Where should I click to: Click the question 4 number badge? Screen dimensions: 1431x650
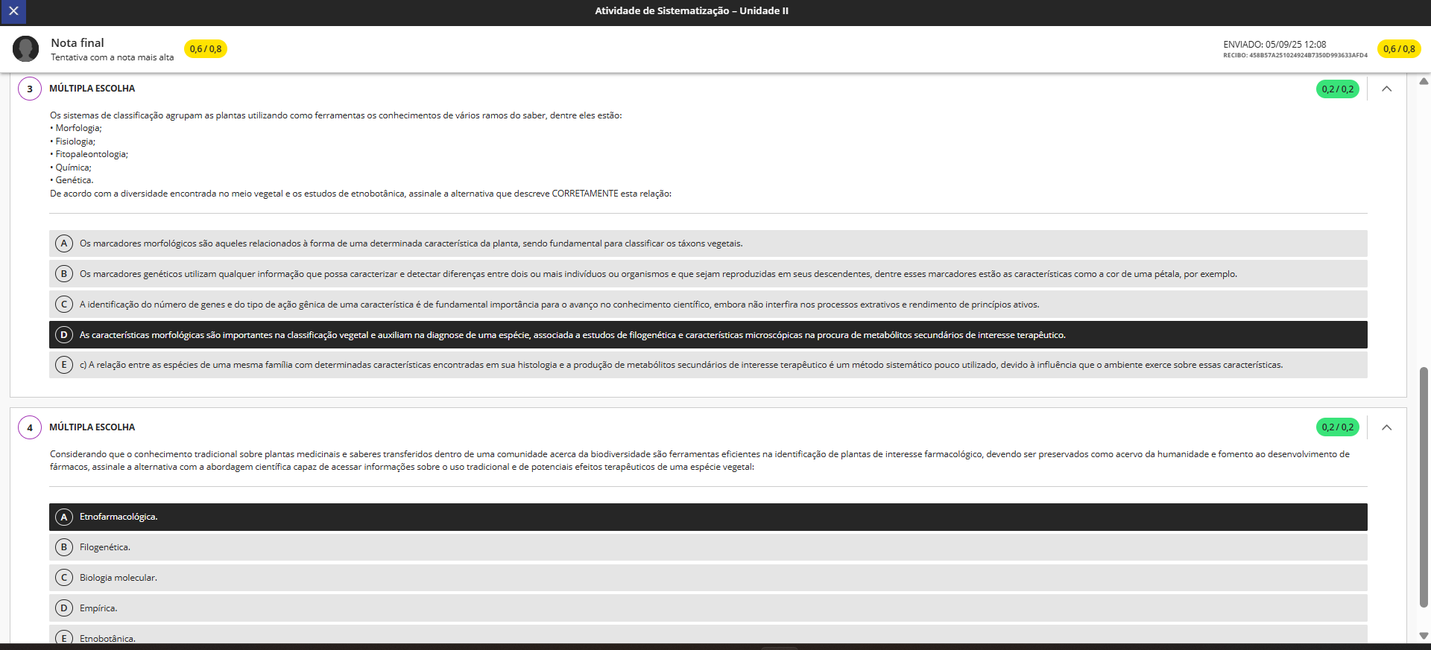click(30, 427)
